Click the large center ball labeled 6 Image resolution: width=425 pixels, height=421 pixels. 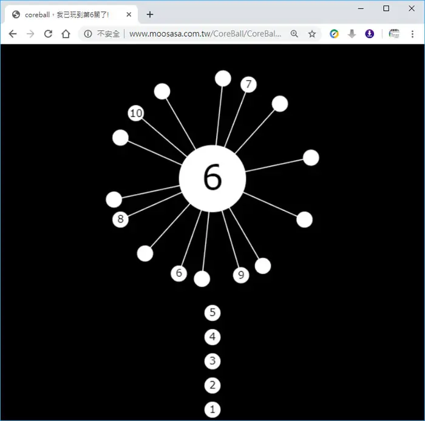click(x=212, y=178)
